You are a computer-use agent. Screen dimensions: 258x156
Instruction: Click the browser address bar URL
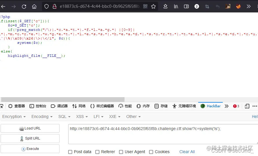click(100, 6)
